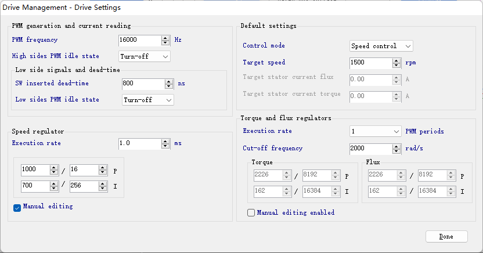Viewport: 483px width, 253px height.
Task: Enable Torque and flux Manual editing
Action: [x=251, y=213]
